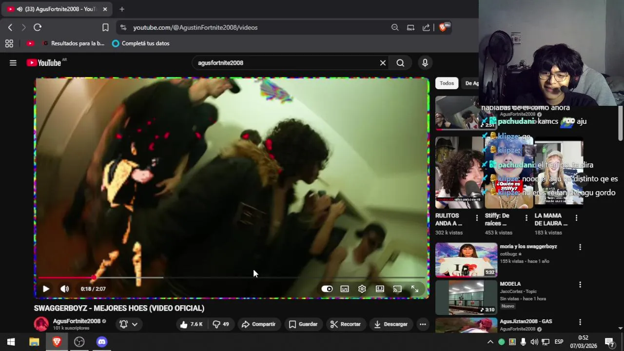Mute the video with the volume icon
The width and height of the screenshot is (624, 351).
64,289
